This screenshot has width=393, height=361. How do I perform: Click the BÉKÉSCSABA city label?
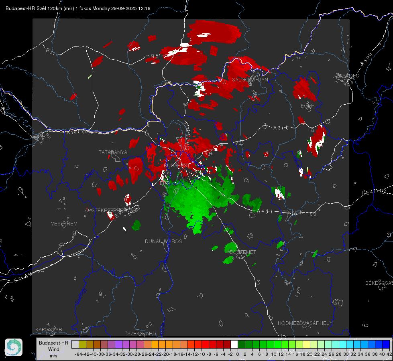click(x=379, y=283)
